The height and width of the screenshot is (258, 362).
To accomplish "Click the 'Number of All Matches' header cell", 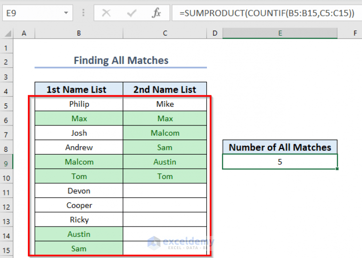I will coord(280,147).
